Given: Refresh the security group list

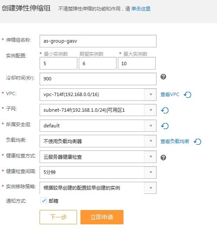Looking at the screenshot, I should click(165, 126).
